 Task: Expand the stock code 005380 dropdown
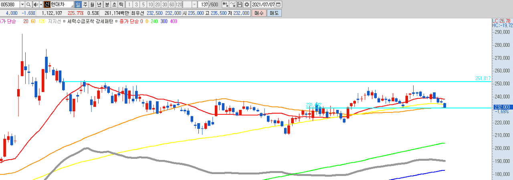22,4
